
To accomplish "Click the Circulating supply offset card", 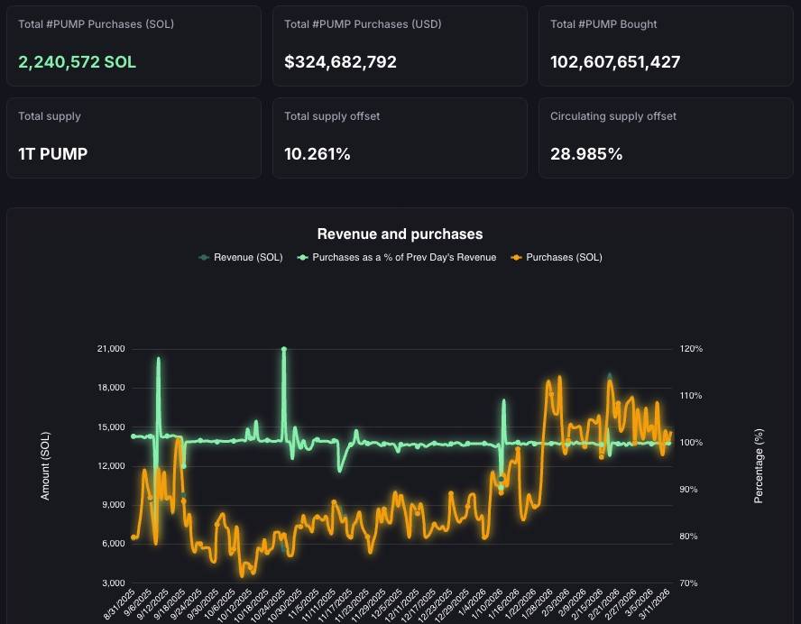I will pos(666,138).
